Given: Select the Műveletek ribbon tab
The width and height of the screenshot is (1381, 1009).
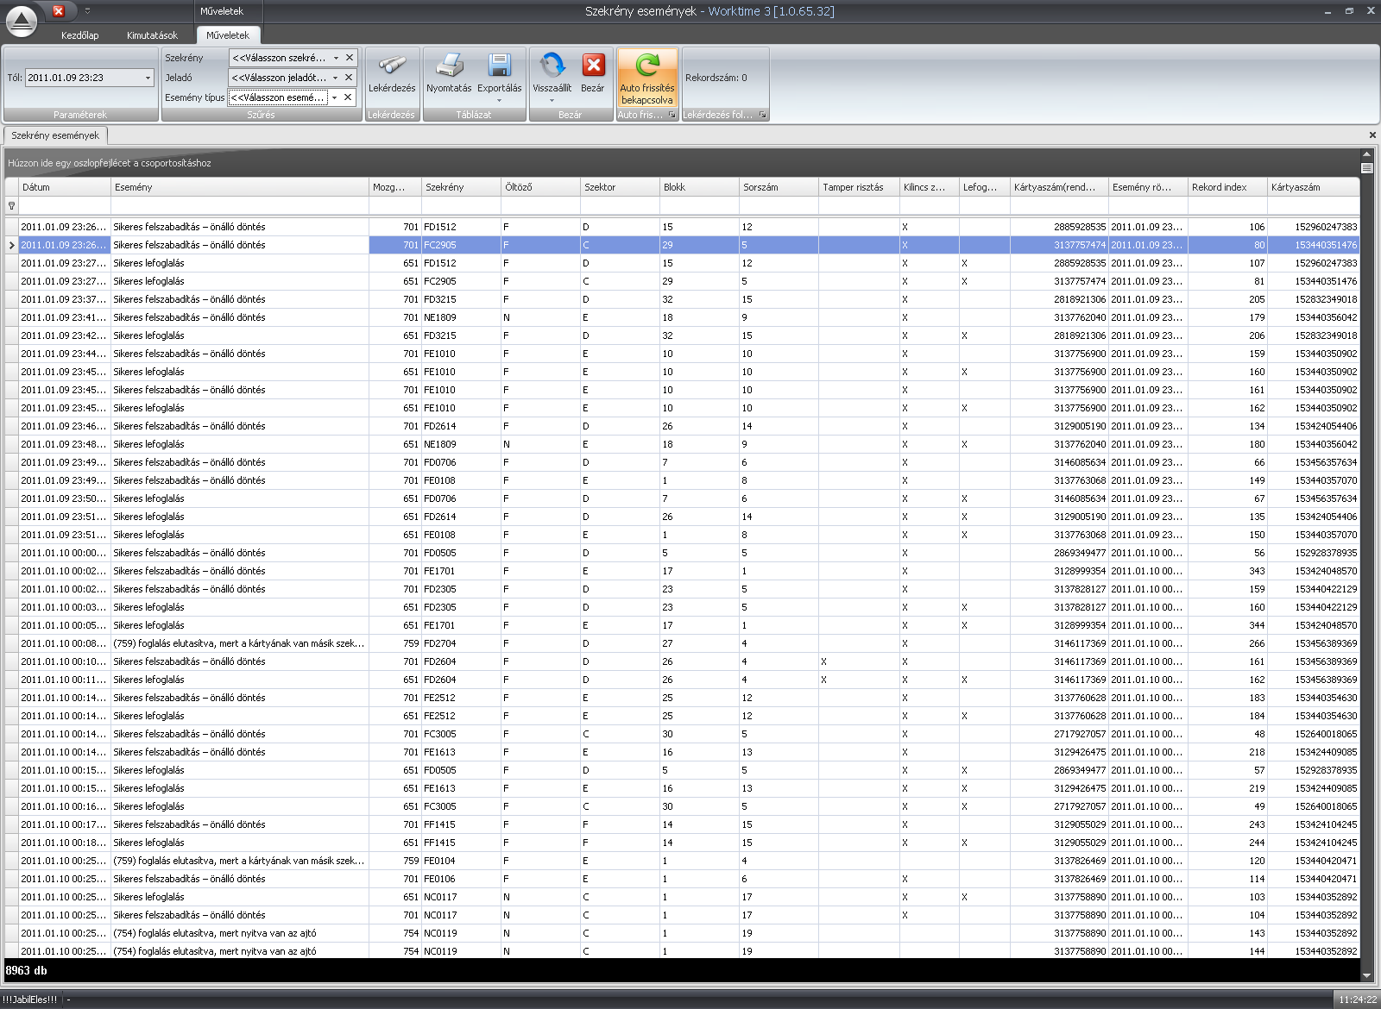Looking at the screenshot, I should [228, 35].
